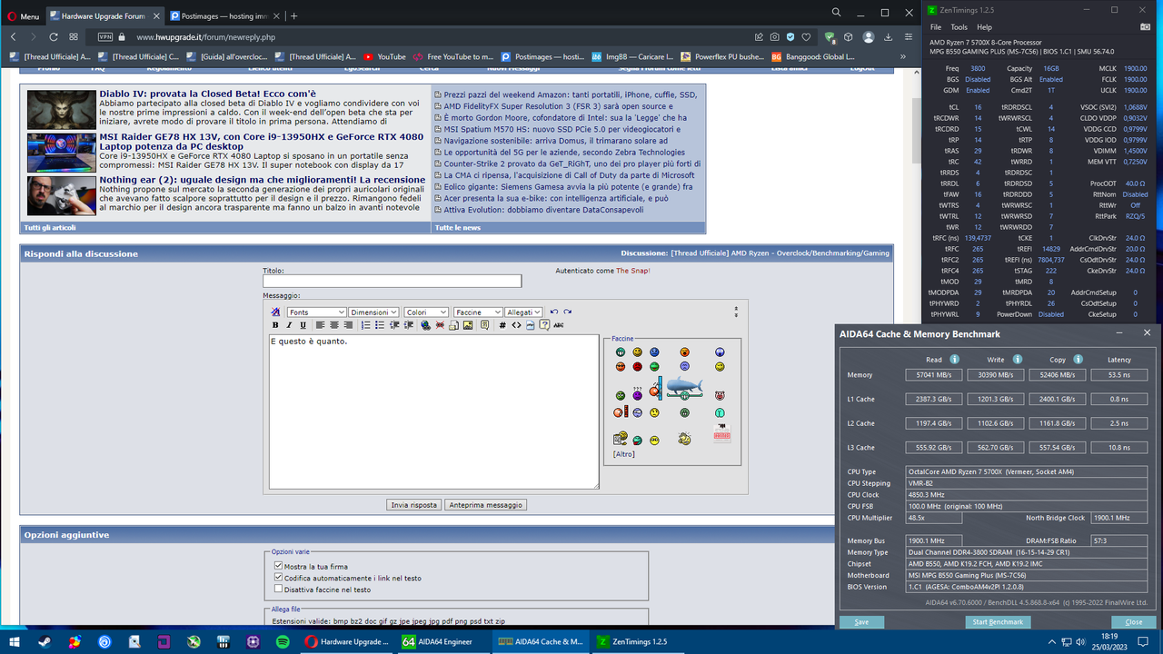
Task: Click inside the message text area
Action: (433, 411)
